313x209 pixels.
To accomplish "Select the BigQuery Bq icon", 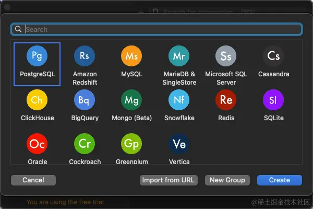I will [85, 100].
